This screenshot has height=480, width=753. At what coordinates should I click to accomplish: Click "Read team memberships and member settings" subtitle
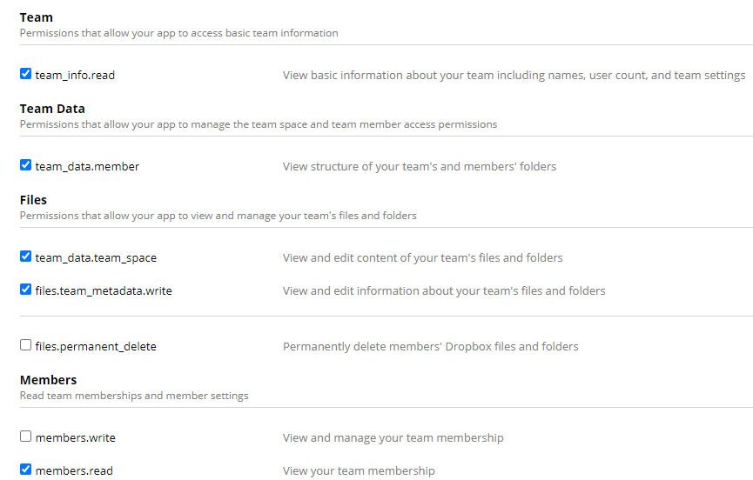134,396
